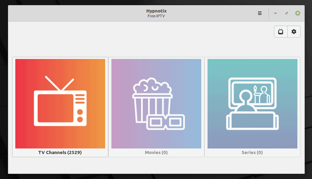
Task: Click the Free-IPTV subtitle text
Action: (156, 17)
